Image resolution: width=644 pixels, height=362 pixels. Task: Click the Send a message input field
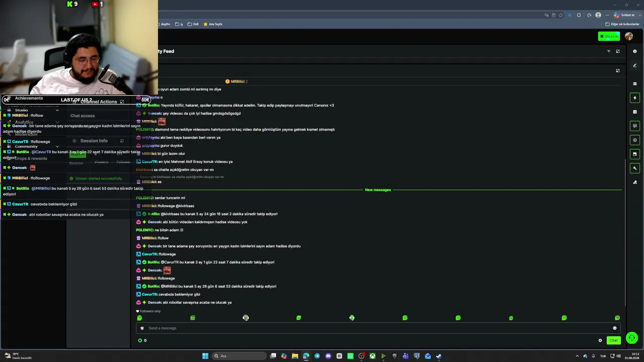pos(377,328)
